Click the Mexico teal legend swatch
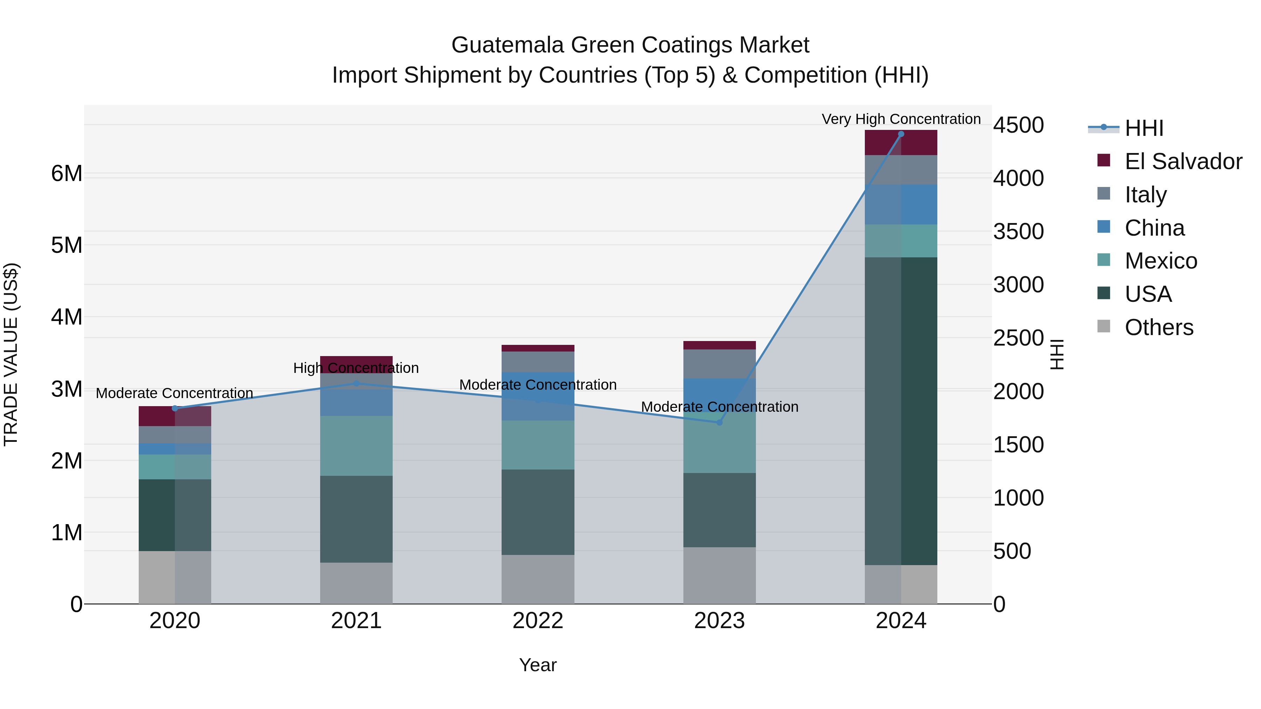1261x709 pixels. pos(1104,260)
